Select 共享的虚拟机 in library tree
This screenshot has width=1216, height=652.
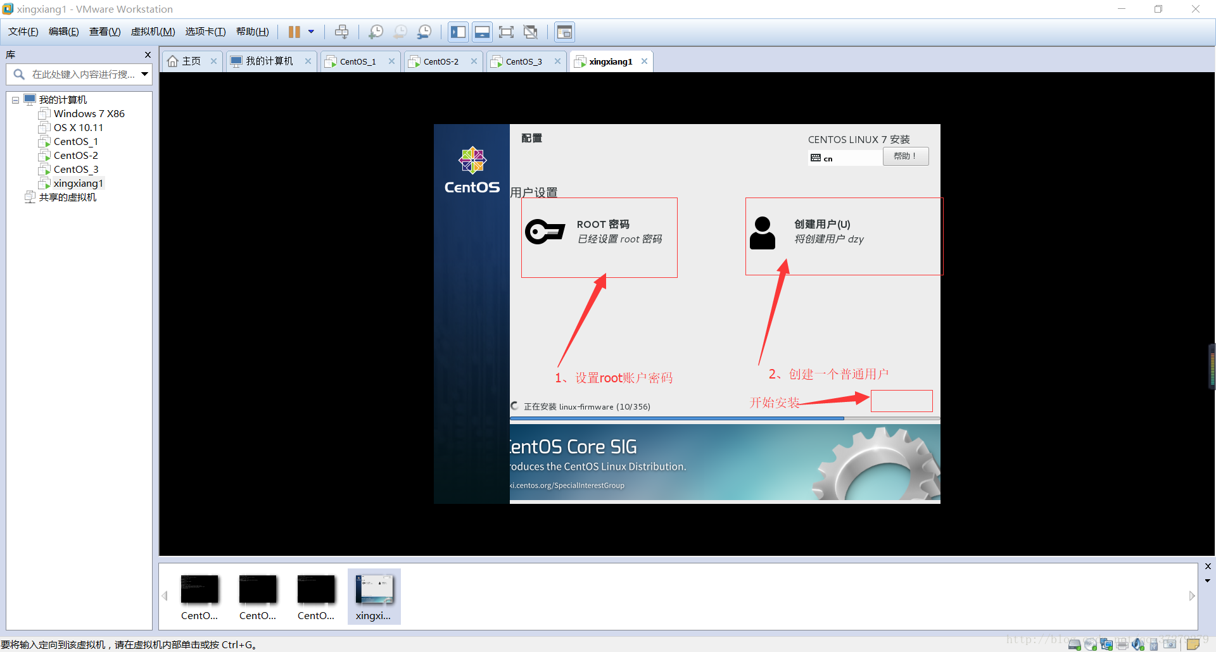[67, 197]
